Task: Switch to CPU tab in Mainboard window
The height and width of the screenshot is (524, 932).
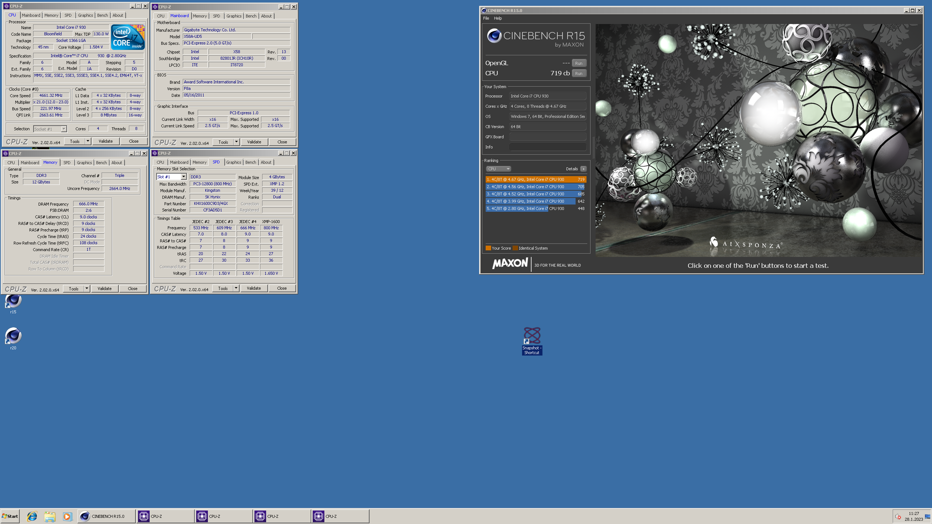Action: pyautogui.click(x=161, y=16)
